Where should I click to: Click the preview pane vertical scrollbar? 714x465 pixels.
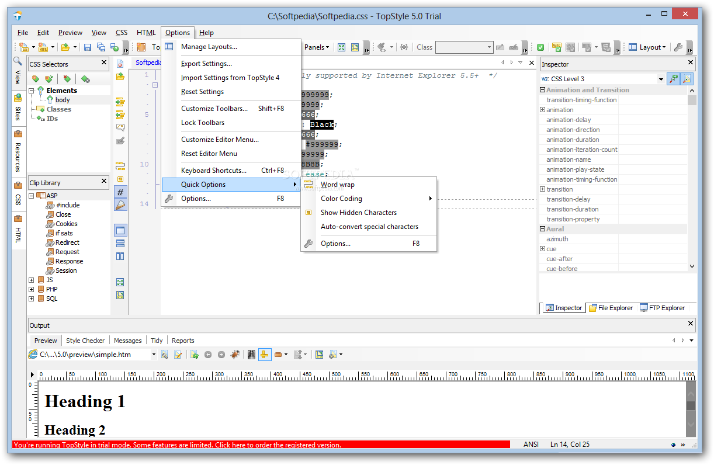pos(691,408)
